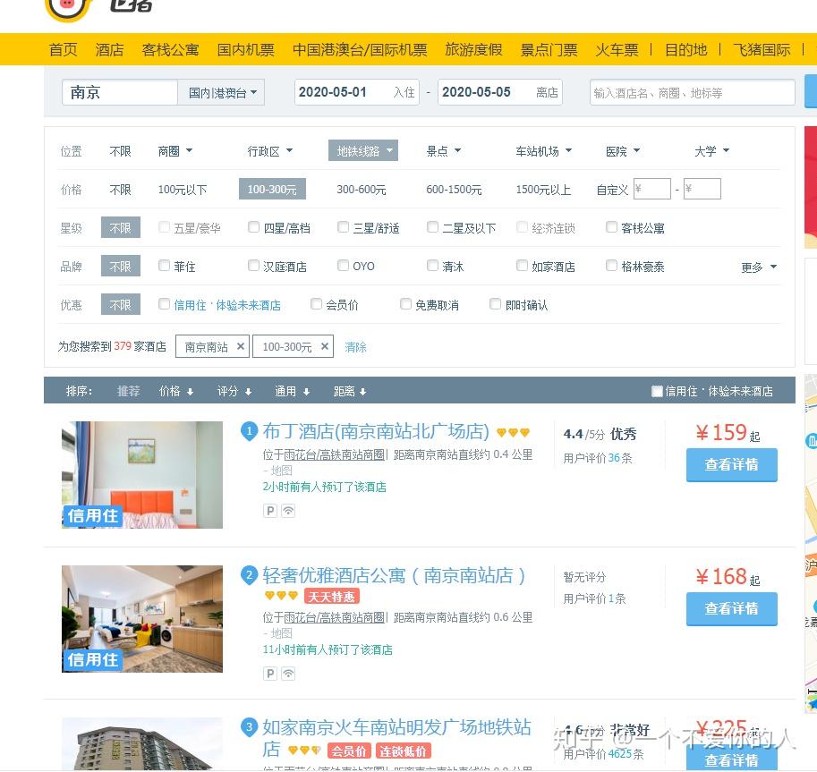Image resolution: width=817 pixels, height=772 pixels.
Task: Open the 通用 sort dropdown
Action: pos(293,391)
